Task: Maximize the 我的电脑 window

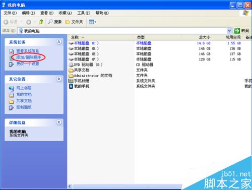Action: click(240, 5)
